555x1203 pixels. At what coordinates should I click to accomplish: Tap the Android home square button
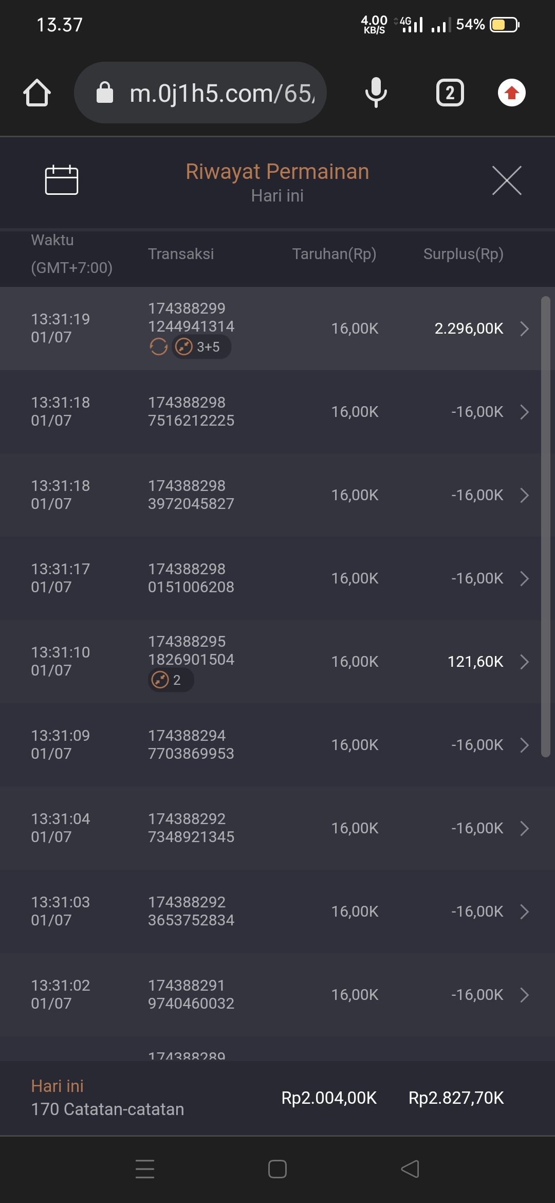tap(277, 1169)
